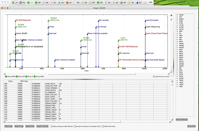The height and width of the screenshot is (131, 199).
Task: Zoom in the graph with plus icon
Action: point(171,15)
